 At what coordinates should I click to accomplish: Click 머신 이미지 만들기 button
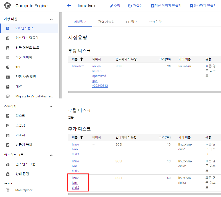point(166,6)
